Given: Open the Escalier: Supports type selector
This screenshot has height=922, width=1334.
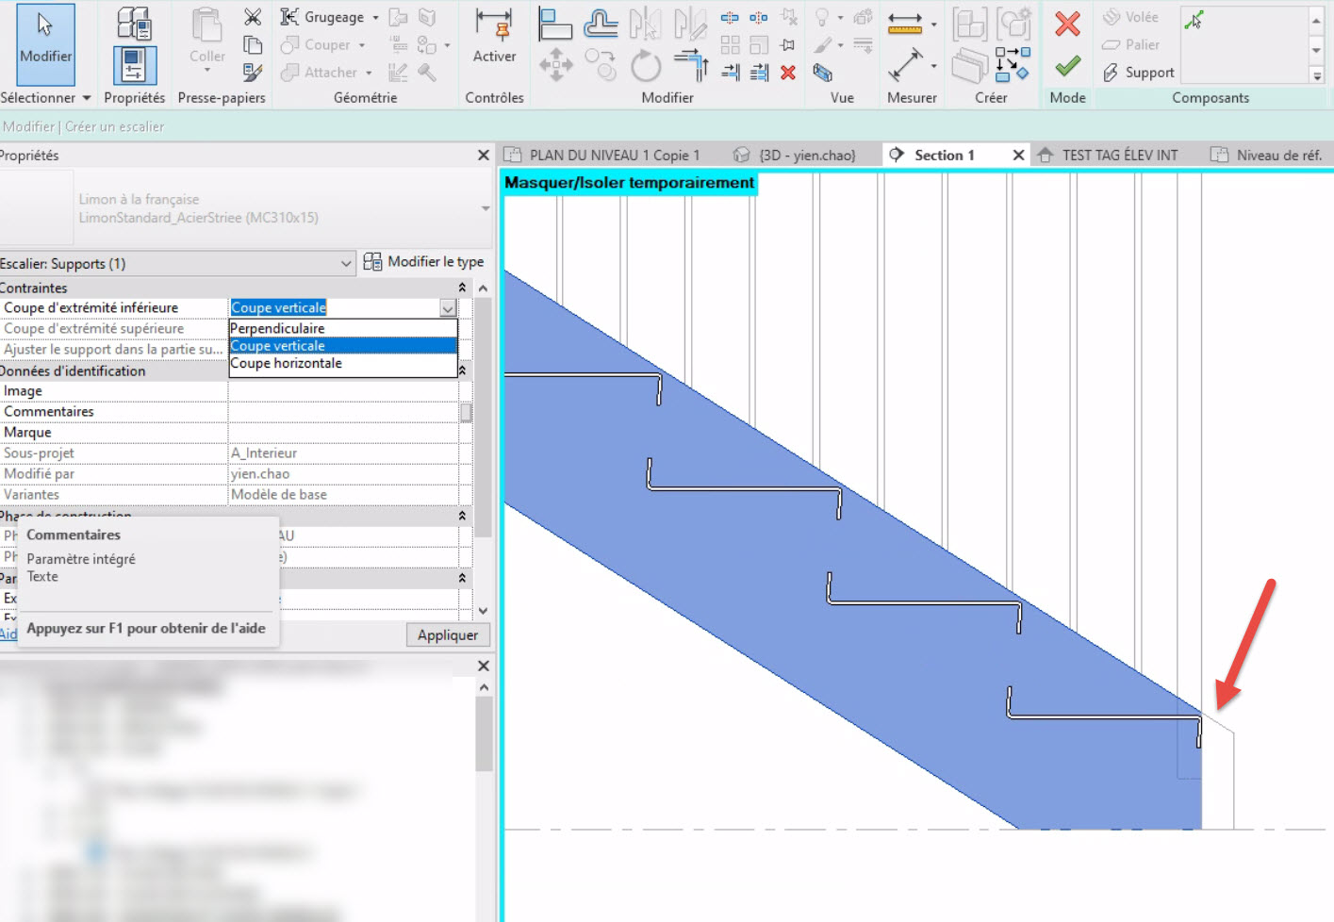Looking at the screenshot, I should point(345,263).
